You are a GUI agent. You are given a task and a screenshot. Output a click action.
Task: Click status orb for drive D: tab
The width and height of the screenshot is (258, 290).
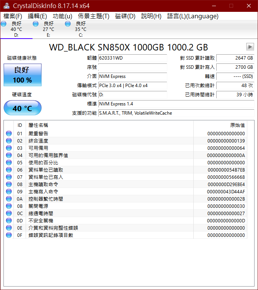(x=3, y=24)
